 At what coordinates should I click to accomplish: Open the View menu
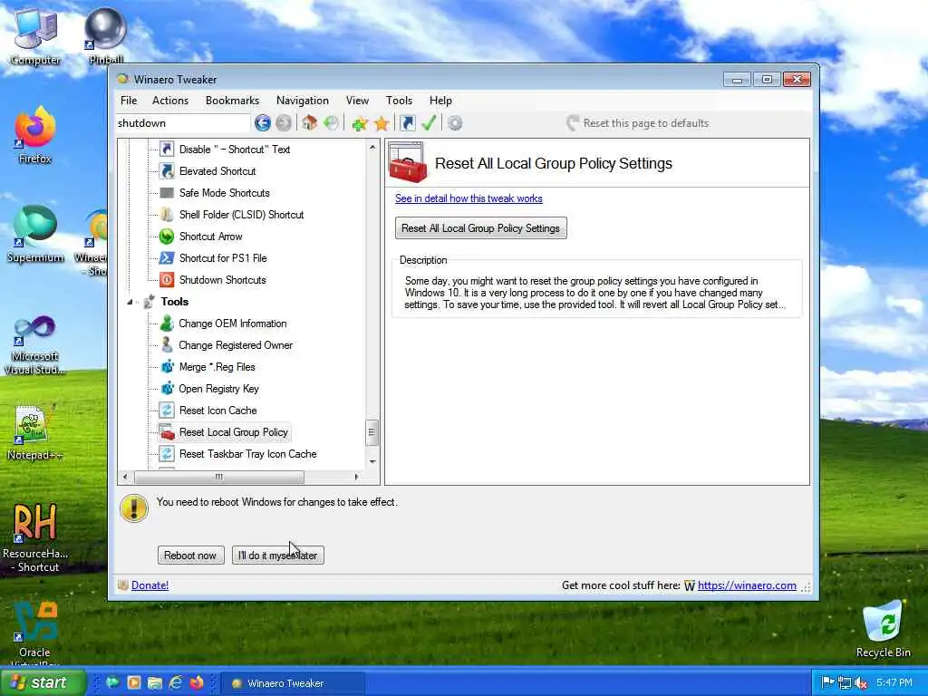(x=357, y=101)
